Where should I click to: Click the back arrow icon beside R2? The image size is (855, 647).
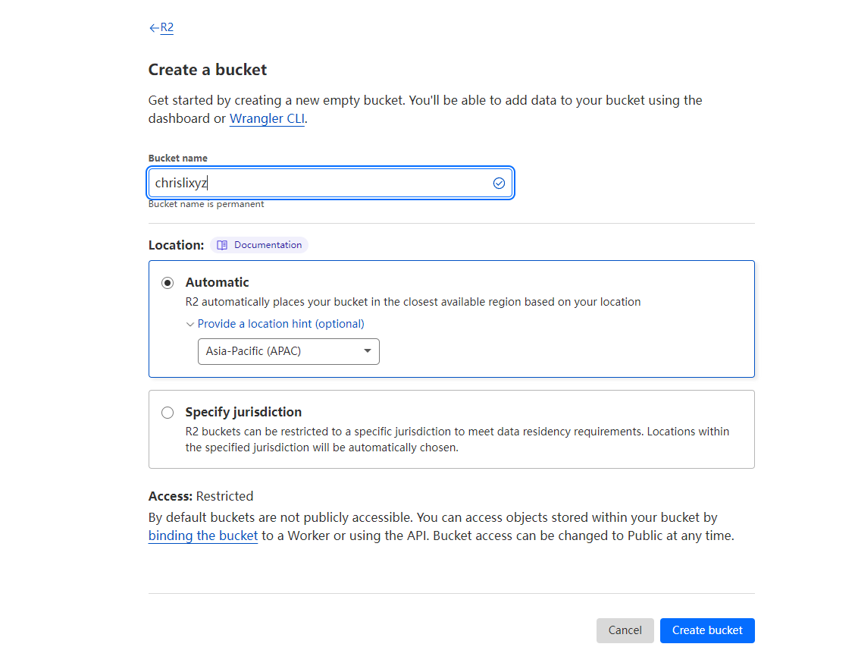coord(154,28)
